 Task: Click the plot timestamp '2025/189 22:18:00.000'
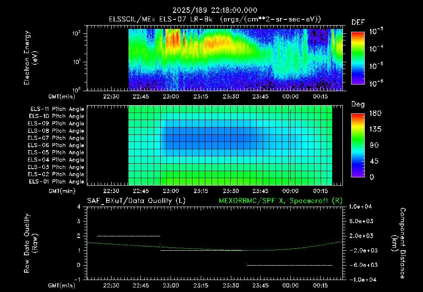(x=214, y=10)
